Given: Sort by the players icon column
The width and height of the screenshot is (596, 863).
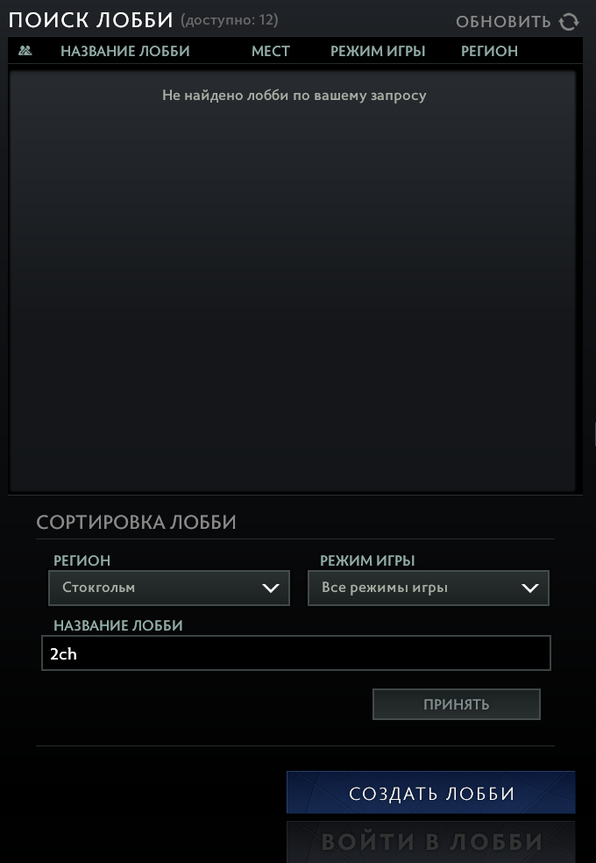Looking at the screenshot, I should coord(25,51).
